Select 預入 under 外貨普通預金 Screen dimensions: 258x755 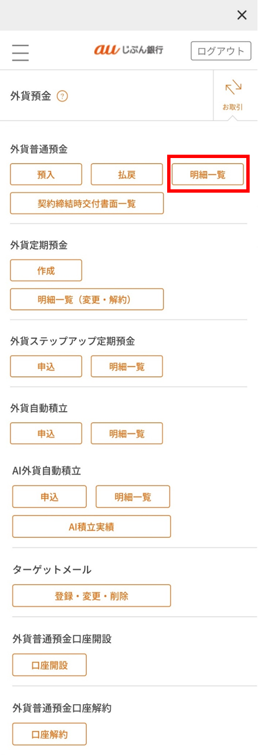[x=46, y=174]
